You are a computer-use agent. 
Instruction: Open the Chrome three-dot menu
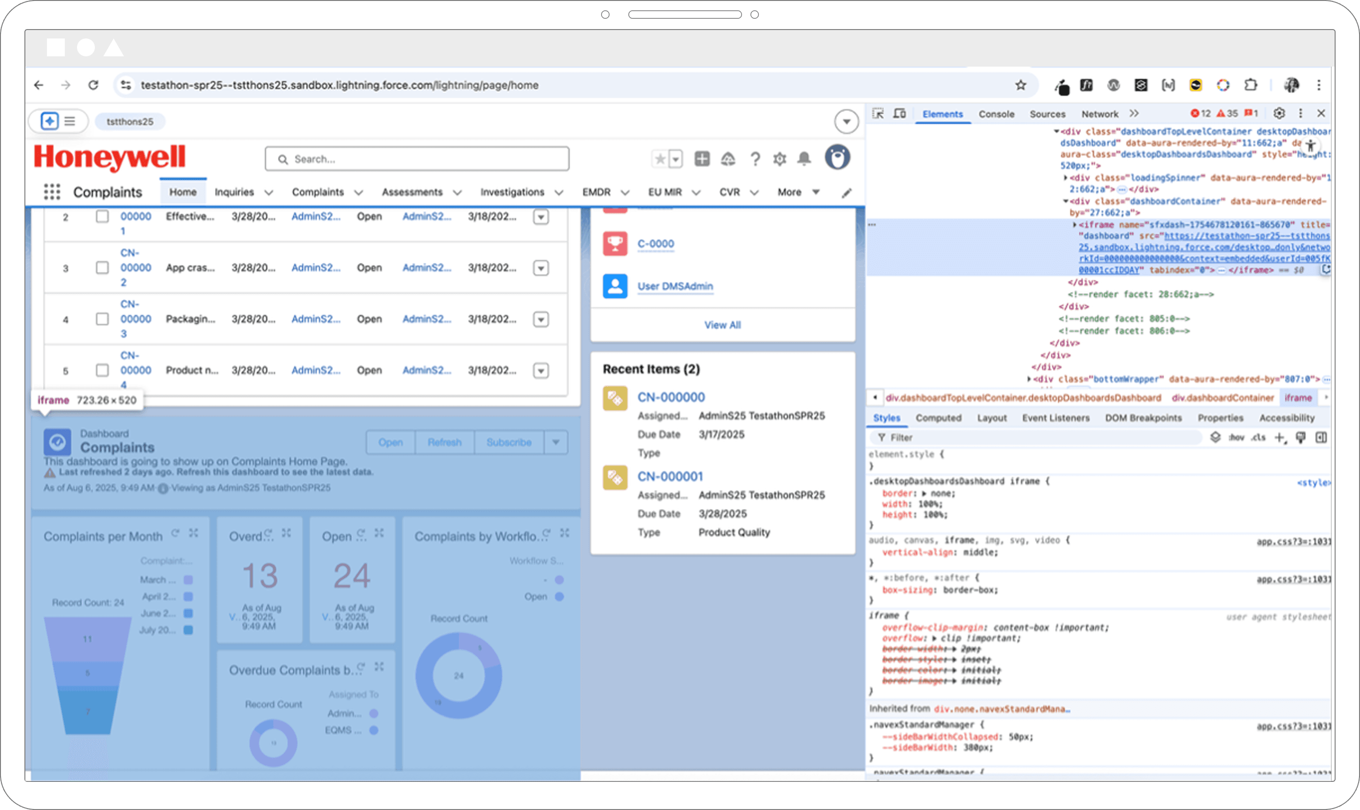(x=1319, y=85)
